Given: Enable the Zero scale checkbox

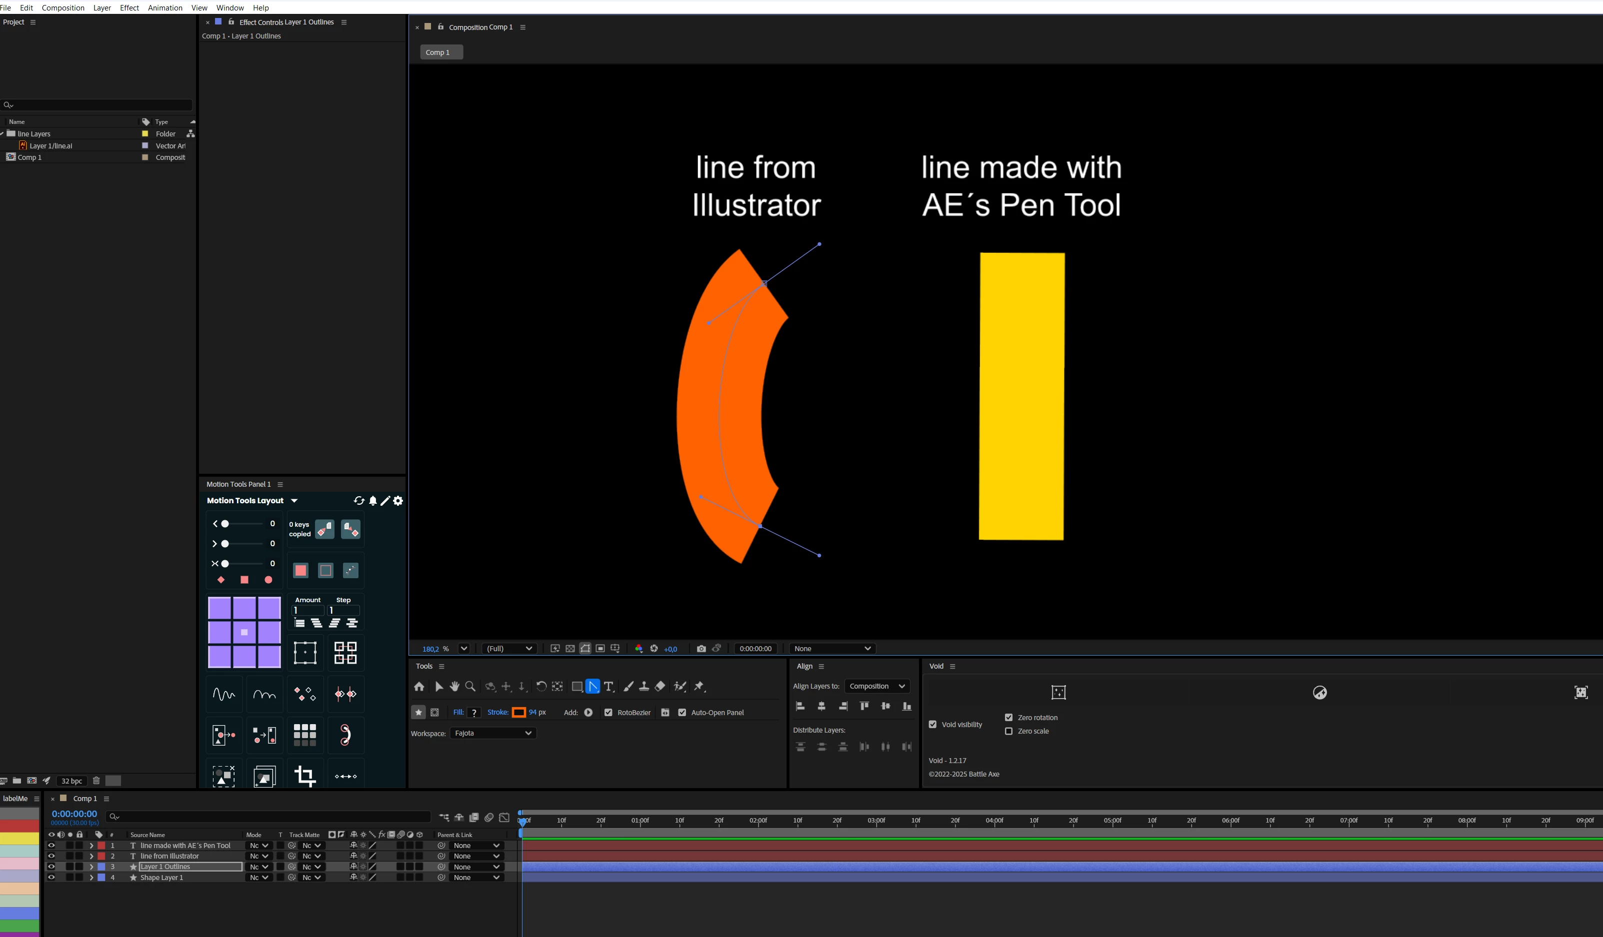Looking at the screenshot, I should (1008, 731).
